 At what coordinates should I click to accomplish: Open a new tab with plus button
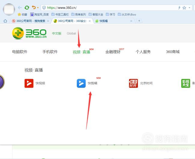point(139,21)
